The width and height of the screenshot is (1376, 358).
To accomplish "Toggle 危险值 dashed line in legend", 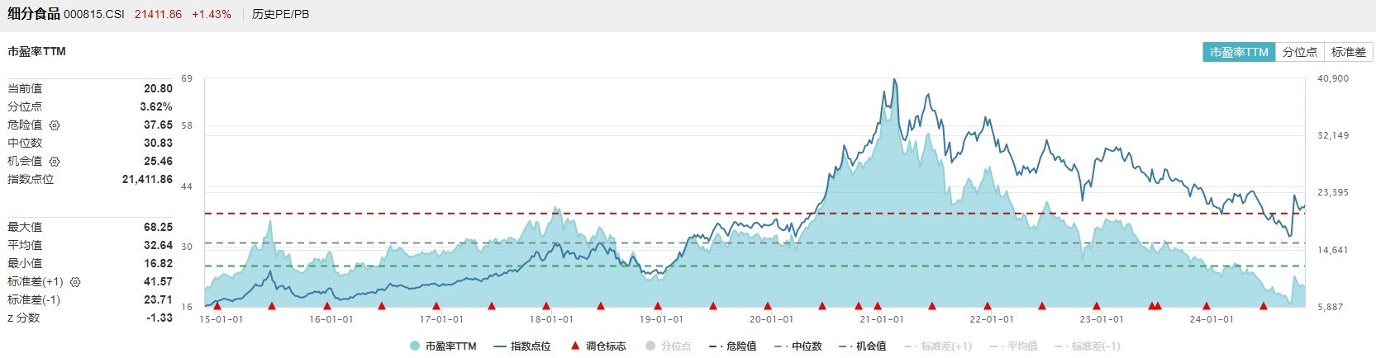I will [733, 346].
